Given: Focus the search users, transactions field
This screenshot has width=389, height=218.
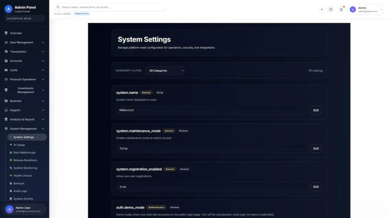Looking at the screenshot, I should click(x=109, y=7).
